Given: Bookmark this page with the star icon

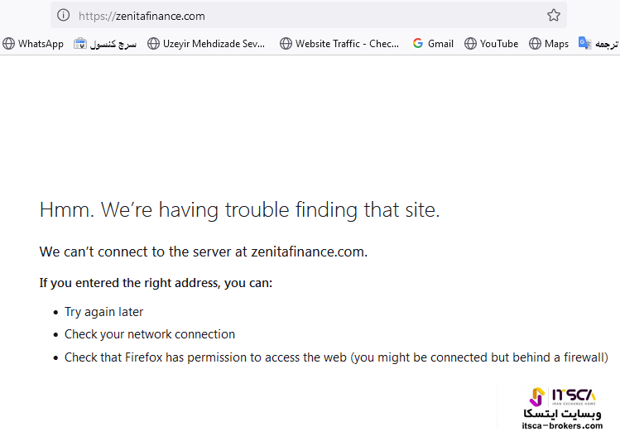Looking at the screenshot, I should [554, 15].
